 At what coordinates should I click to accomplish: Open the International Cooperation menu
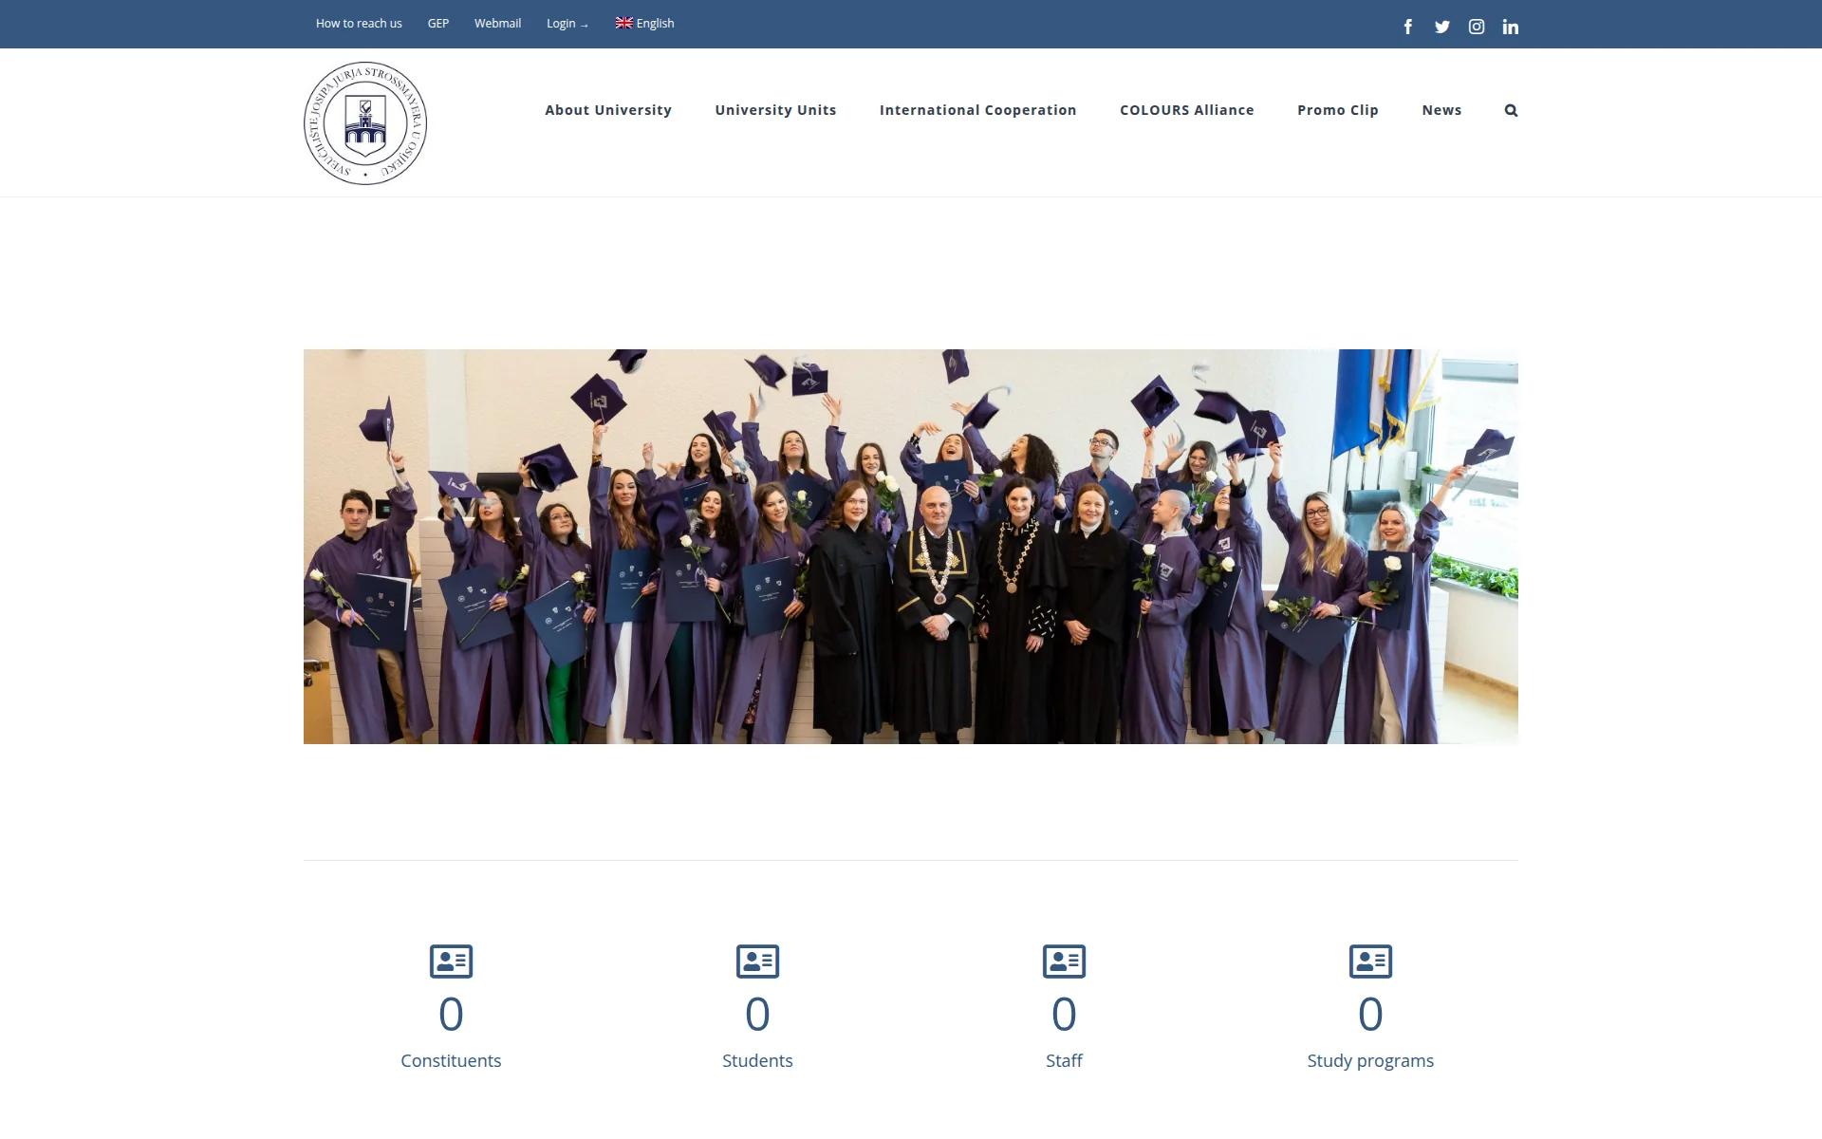(977, 110)
